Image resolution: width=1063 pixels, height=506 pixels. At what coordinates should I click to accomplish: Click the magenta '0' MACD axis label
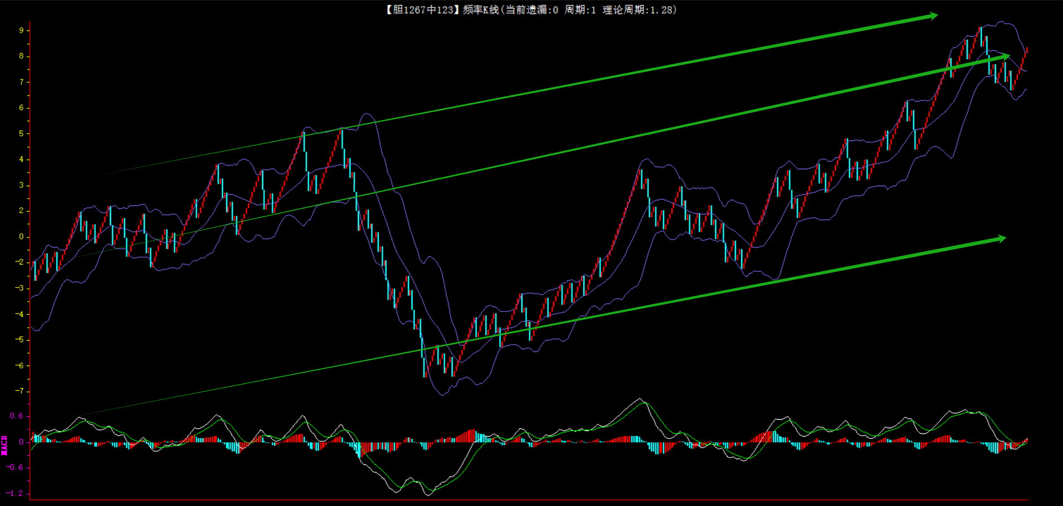click(21, 442)
